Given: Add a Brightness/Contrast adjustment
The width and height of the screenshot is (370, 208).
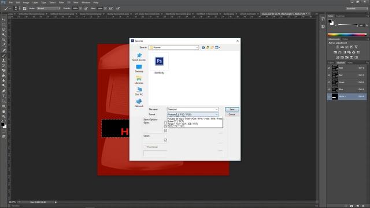Looking at the screenshot, I should point(338,47).
